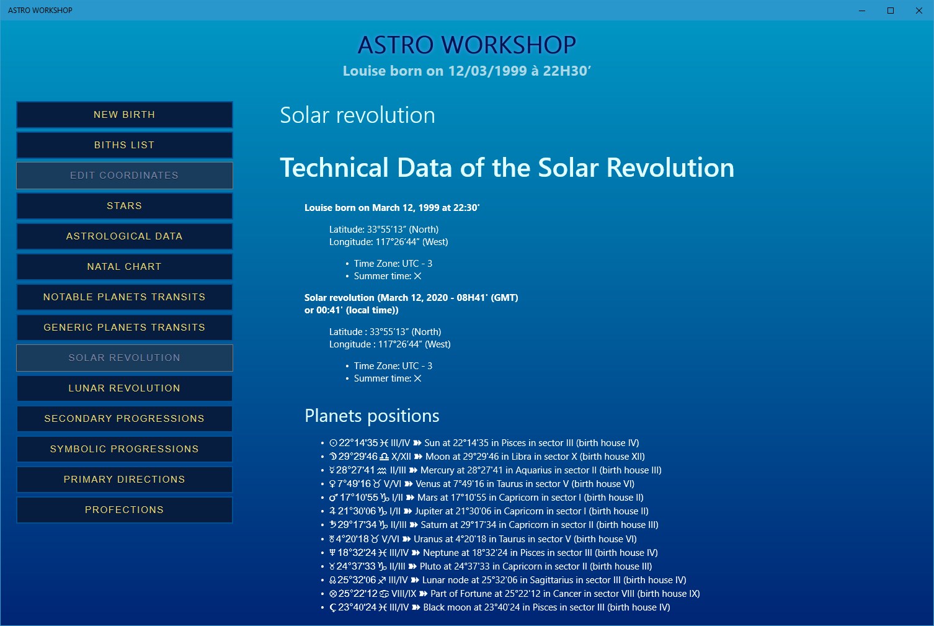Open the PROFECTIONS page
The height and width of the screenshot is (626, 934).
point(125,510)
